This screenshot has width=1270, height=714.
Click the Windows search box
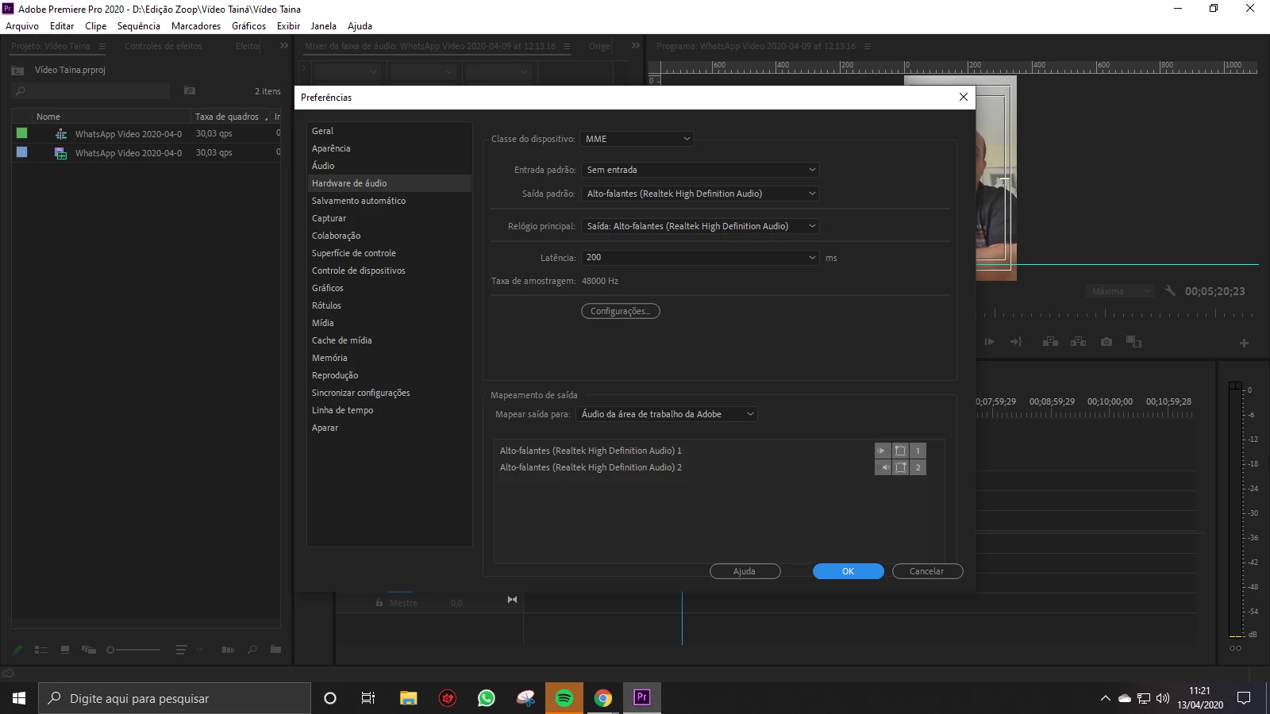[175, 698]
